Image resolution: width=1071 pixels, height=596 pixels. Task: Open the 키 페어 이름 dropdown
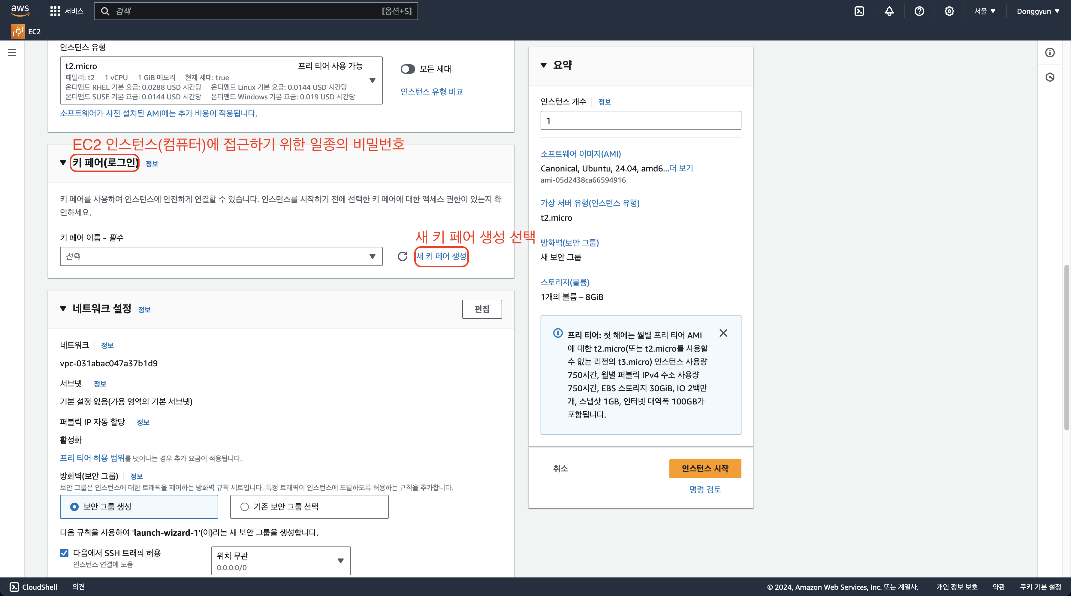pyautogui.click(x=221, y=256)
